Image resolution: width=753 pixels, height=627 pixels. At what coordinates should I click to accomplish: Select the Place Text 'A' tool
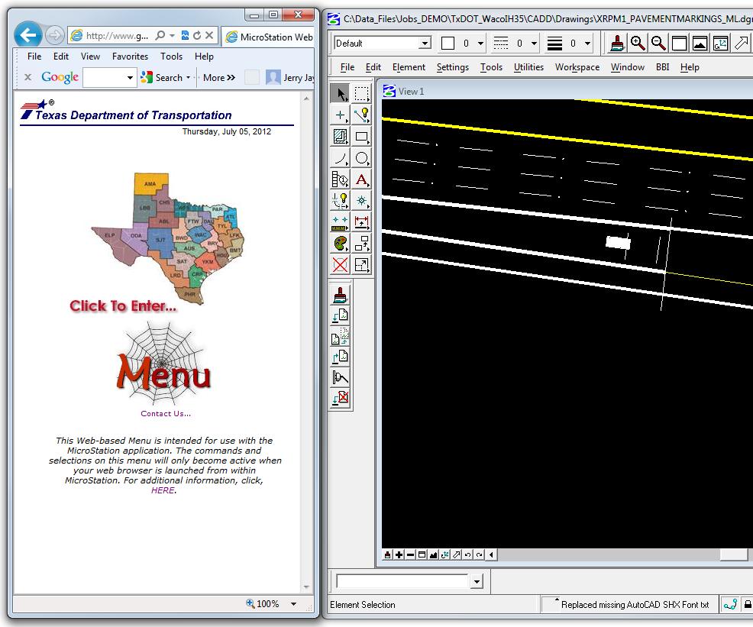(x=361, y=179)
